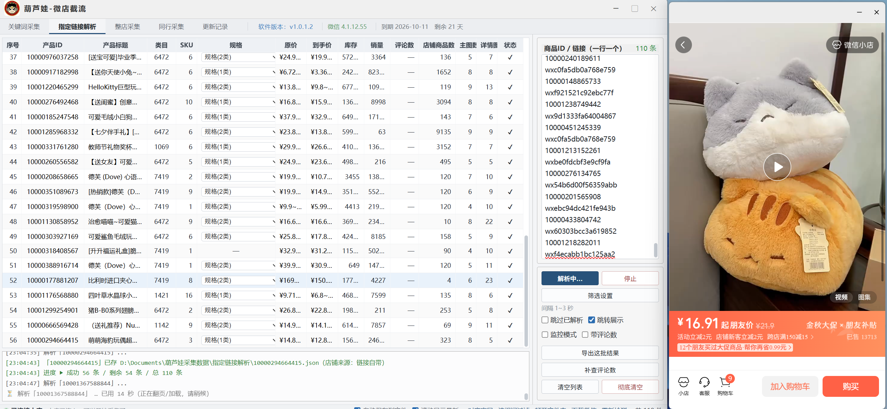The width and height of the screenshot is (887, 409).
Task: Open the 小店 shop icon in the bottom bar
Action: pyautogui.click(x=683, y=386)
